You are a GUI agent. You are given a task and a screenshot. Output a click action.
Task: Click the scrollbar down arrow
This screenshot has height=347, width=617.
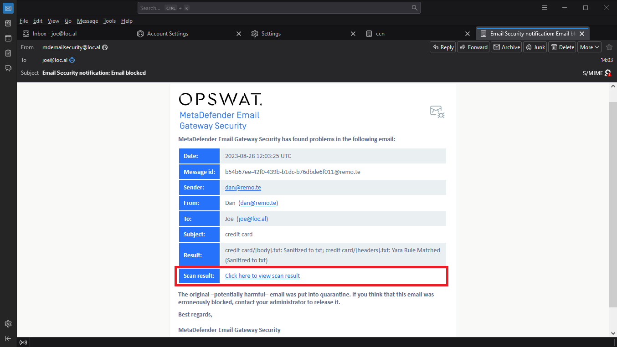(x=613, y=333)
